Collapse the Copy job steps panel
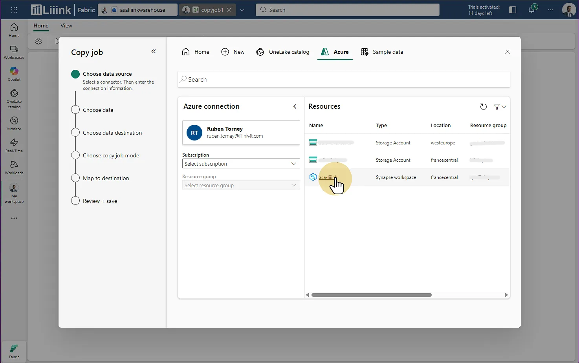This screenshot has width=579, height=363. [x=154, y=51]
